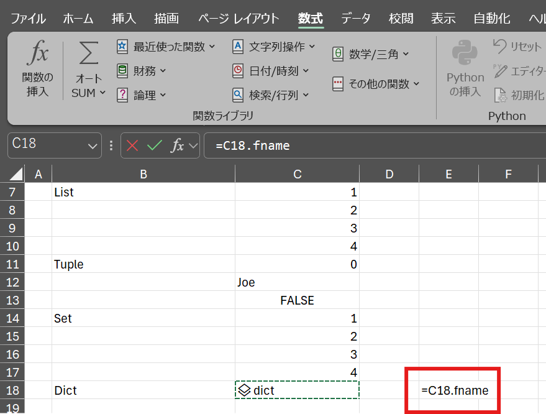Select row 7 header

pyautogui.click(x=12, y=192)
